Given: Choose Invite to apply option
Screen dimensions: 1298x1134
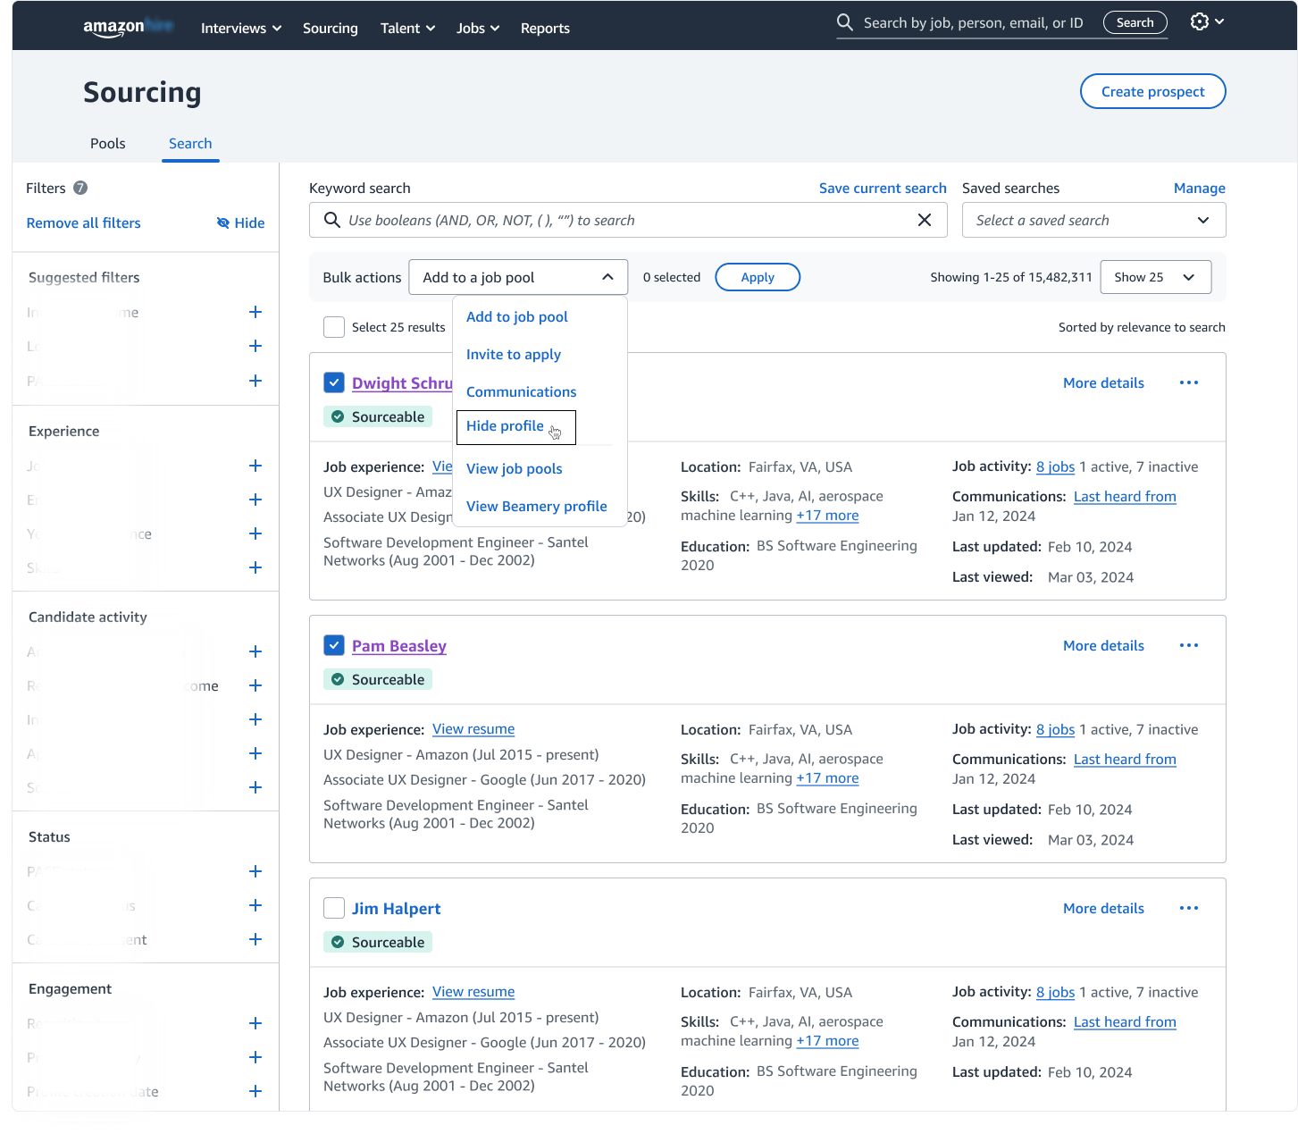Looking at the screenshot, I should point(514,354).
